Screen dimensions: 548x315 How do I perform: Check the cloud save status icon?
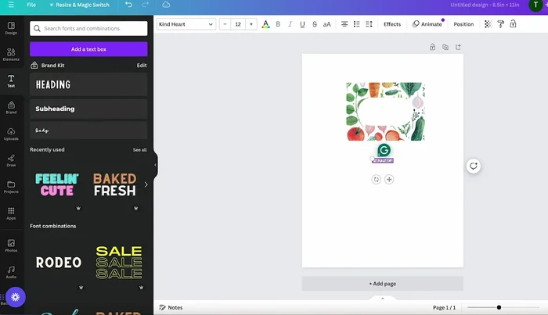pos(166,5)
